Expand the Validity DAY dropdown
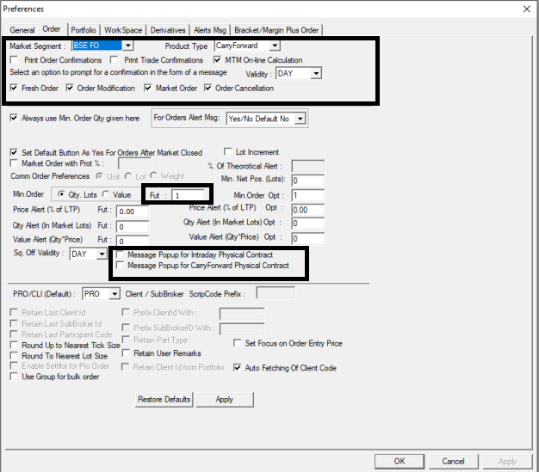The height and width of the screenshot is (472, 539). [x=315, y=74]
